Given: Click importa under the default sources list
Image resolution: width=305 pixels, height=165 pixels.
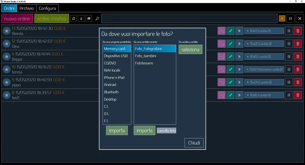Looking at the screenshot, I should (x=117, y=130).
